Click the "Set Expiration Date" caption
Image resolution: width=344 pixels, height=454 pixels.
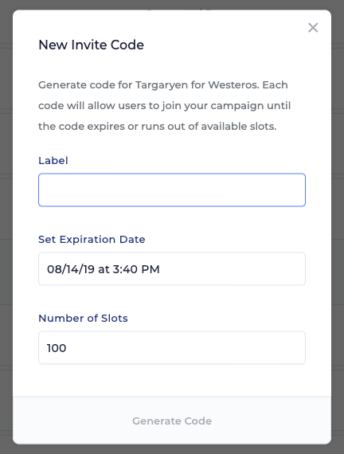tap(92, 240)
